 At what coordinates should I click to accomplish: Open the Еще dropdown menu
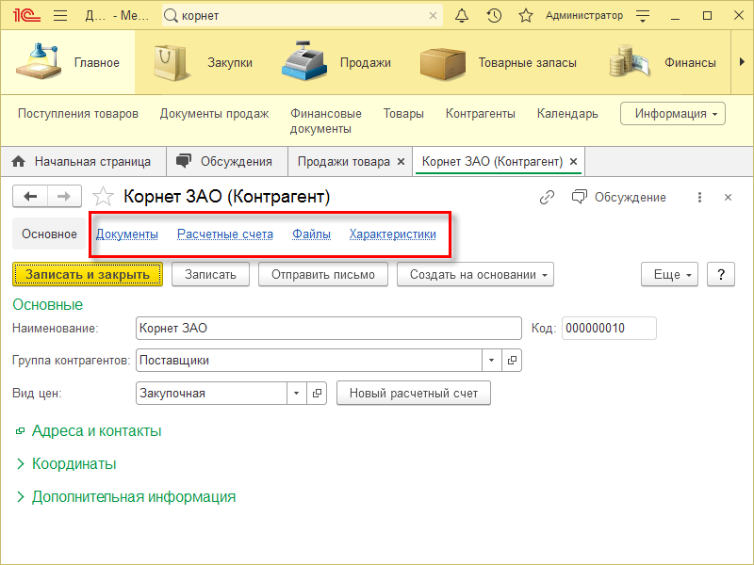[x=669, y=274]
